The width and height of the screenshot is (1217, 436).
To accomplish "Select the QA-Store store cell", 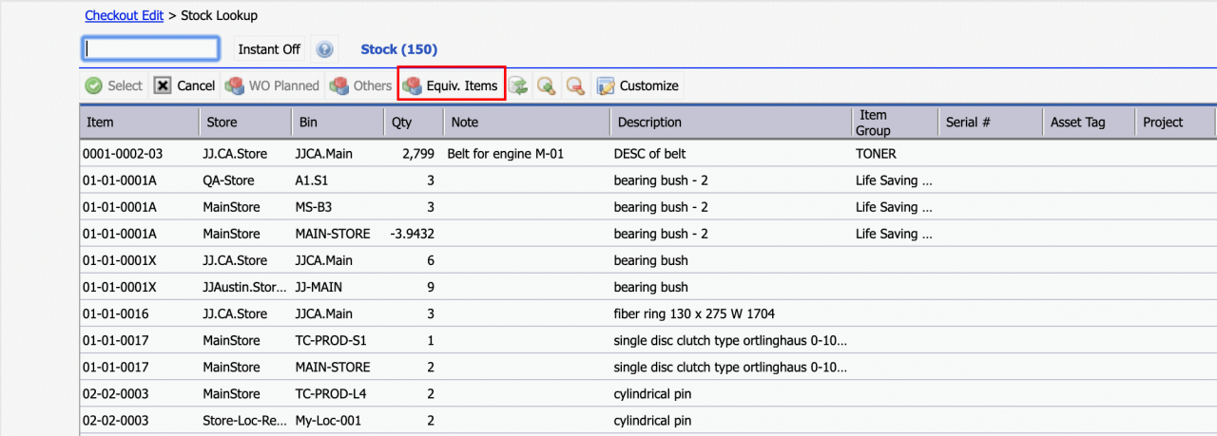I will click(230, 180).
